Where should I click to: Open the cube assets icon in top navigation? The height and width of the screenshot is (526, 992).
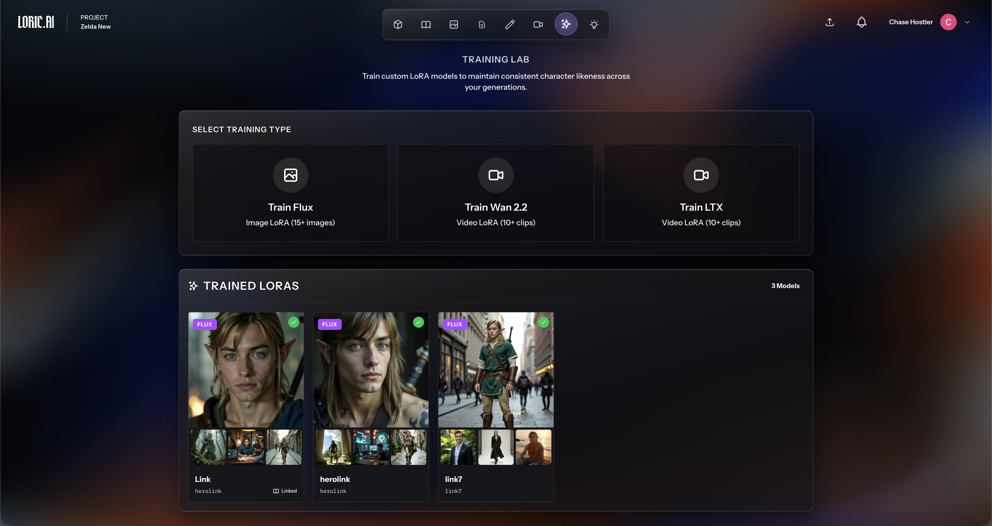pos(398,25)
